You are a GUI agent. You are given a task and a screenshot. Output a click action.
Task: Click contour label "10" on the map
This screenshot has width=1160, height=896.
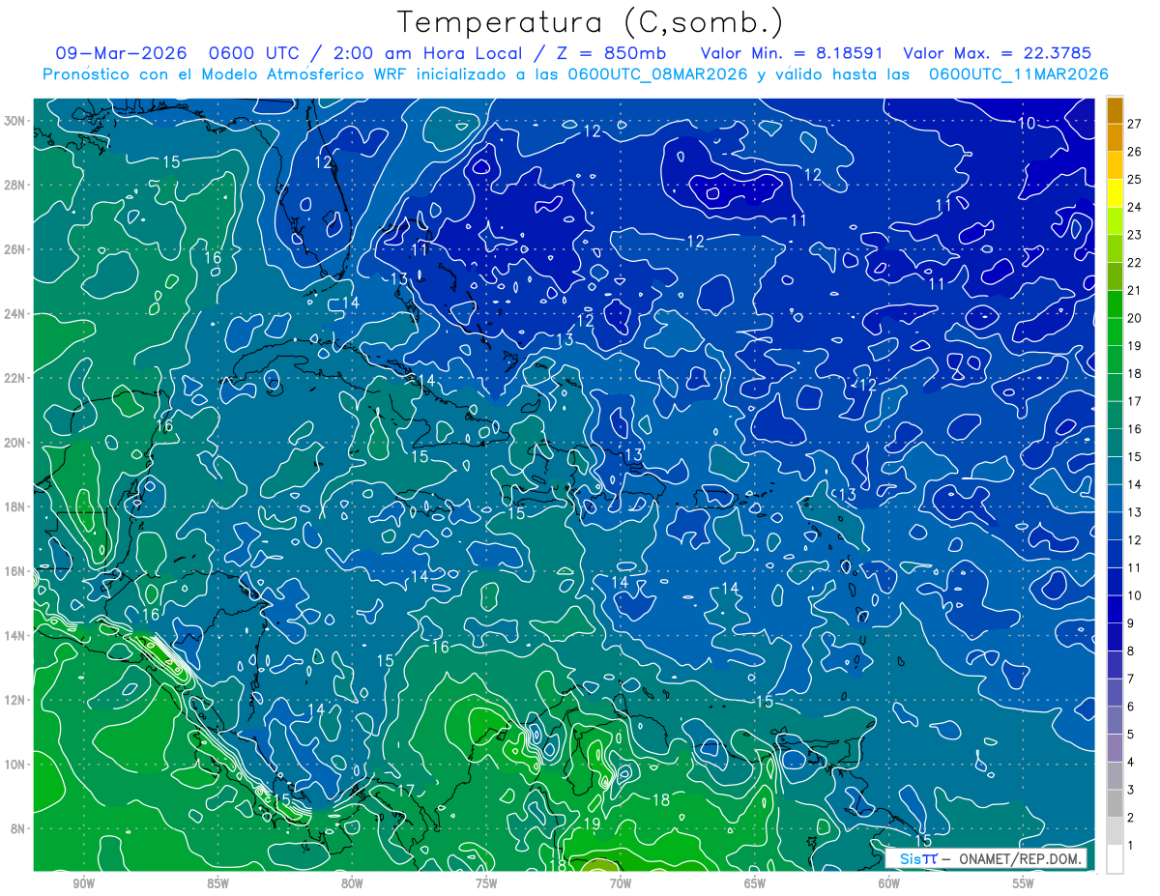(1027, 123)
